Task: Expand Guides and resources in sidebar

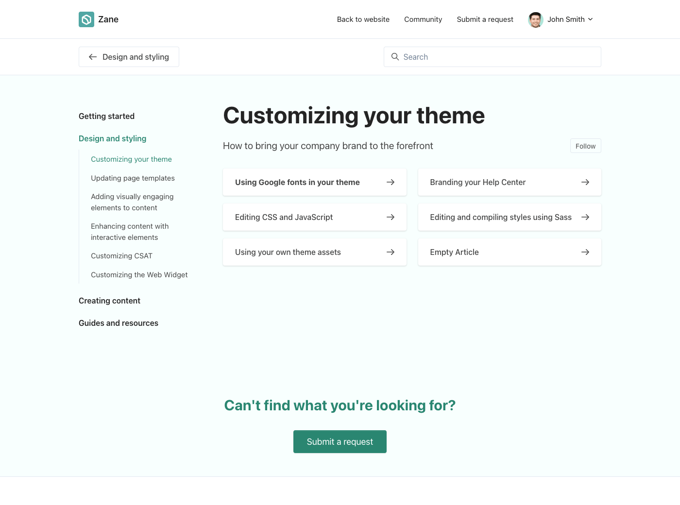Action: pyautogui.click(x=119, y=323)
